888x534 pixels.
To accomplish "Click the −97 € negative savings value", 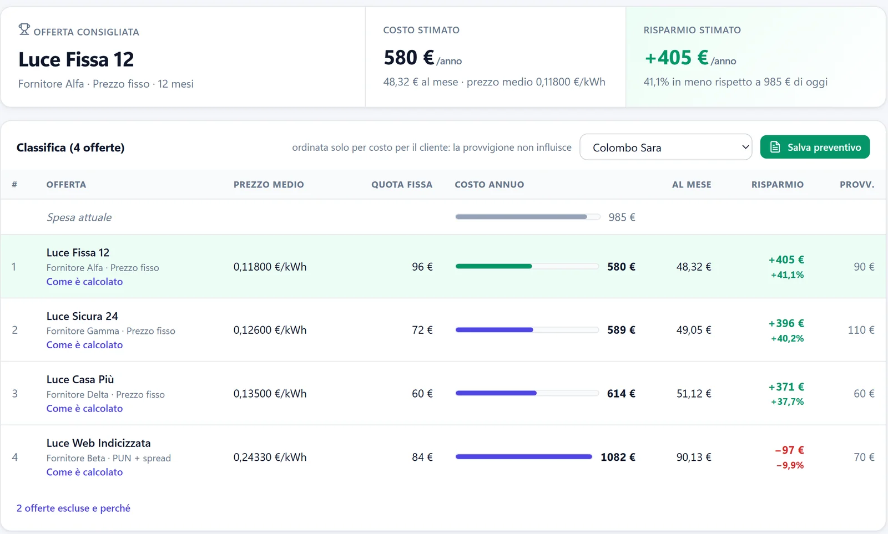I will pos(789,450).
